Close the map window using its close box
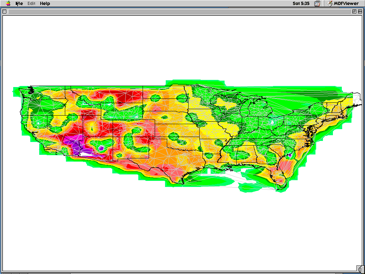Screen dimensions: 365x274 (5, 11)
